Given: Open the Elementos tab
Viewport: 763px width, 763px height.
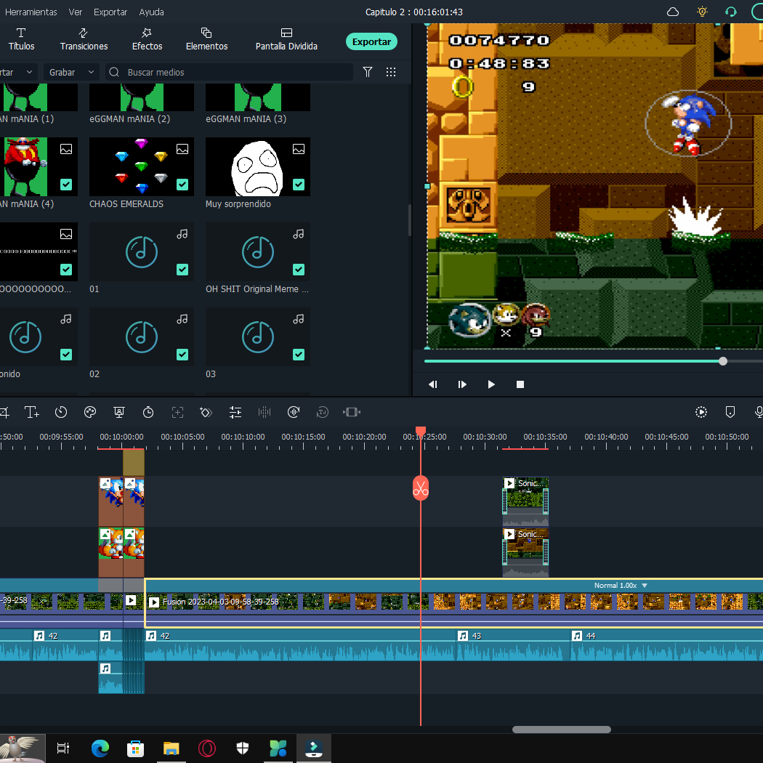Looking at the screenshot, I should [x=206, y=40].
